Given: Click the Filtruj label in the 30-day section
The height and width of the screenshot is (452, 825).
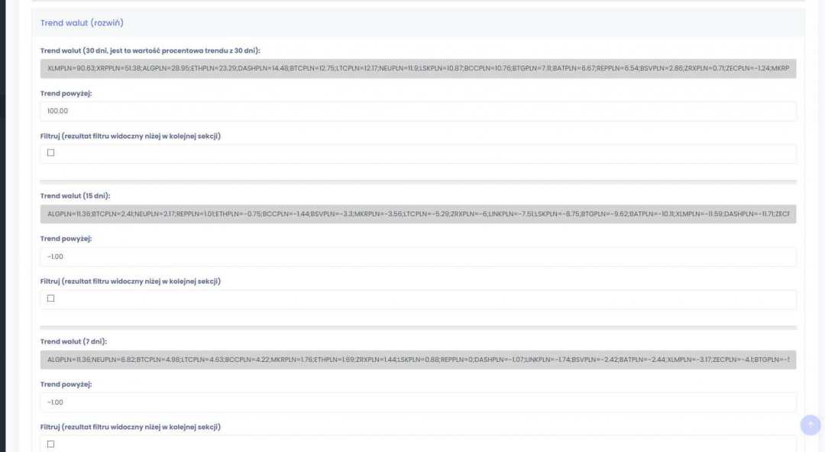Looking at the screenshot, I should click(x=130, y=136).
